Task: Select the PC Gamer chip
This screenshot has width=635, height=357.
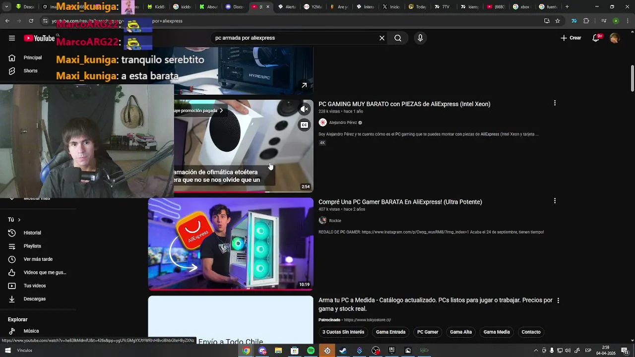Action: coord(428,332)
